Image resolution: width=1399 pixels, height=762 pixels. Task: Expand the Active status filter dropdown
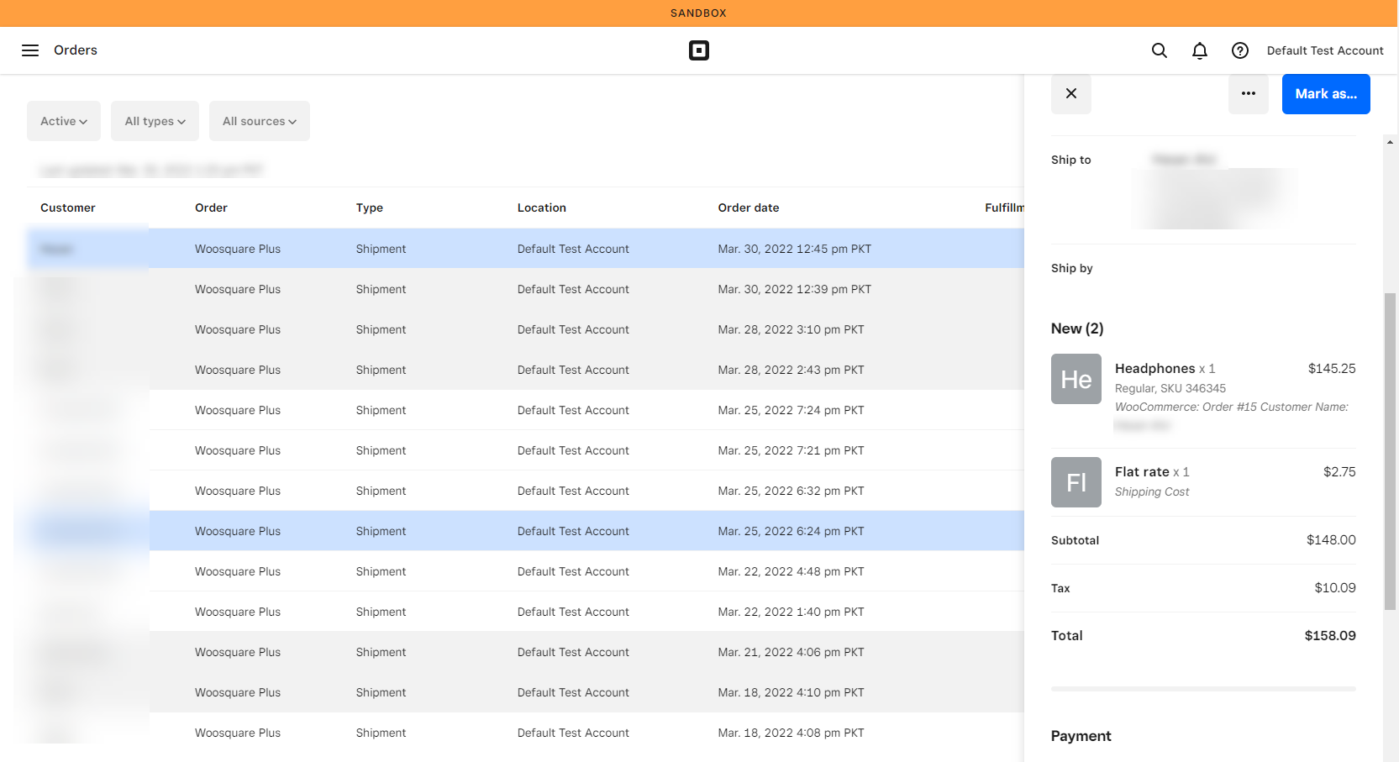64,121
